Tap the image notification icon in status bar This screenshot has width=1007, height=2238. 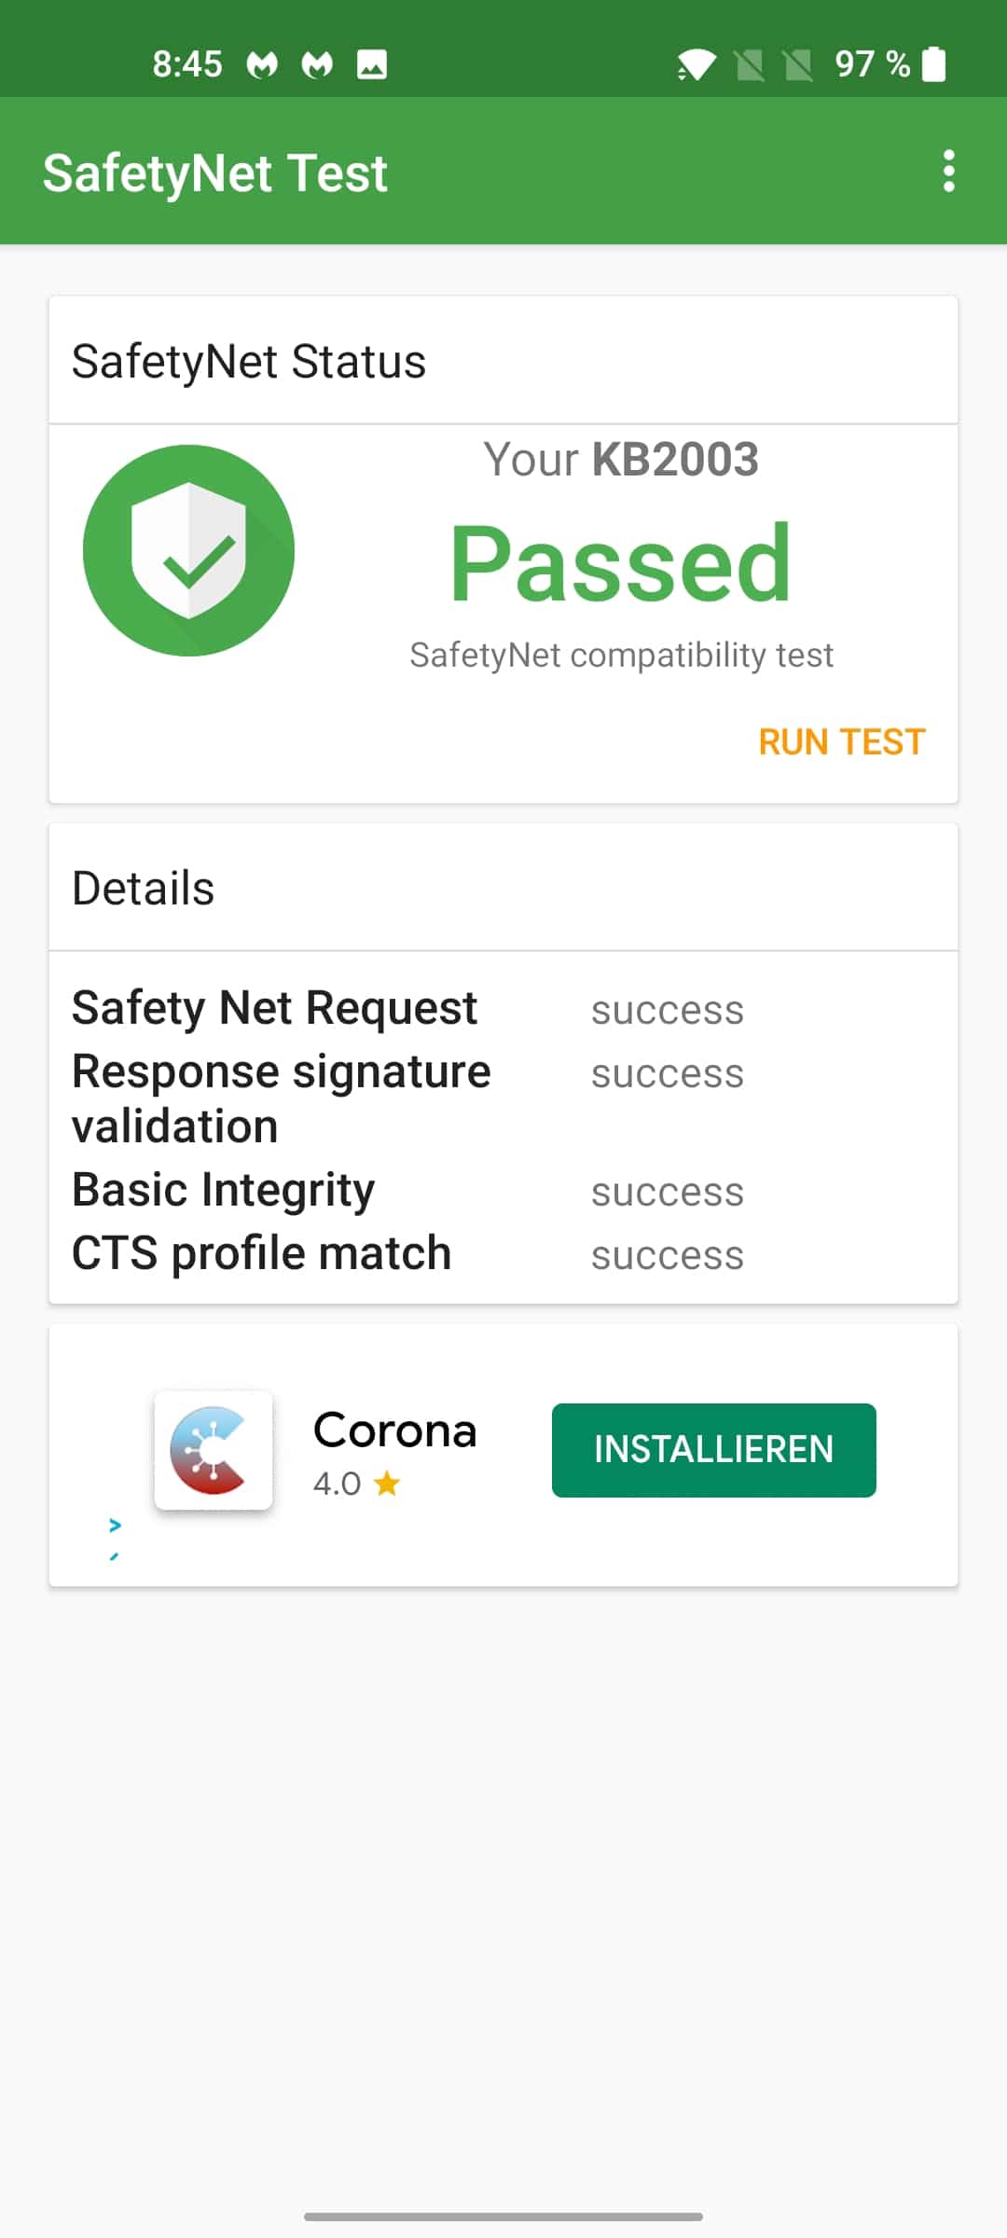[x=372, y=64]
